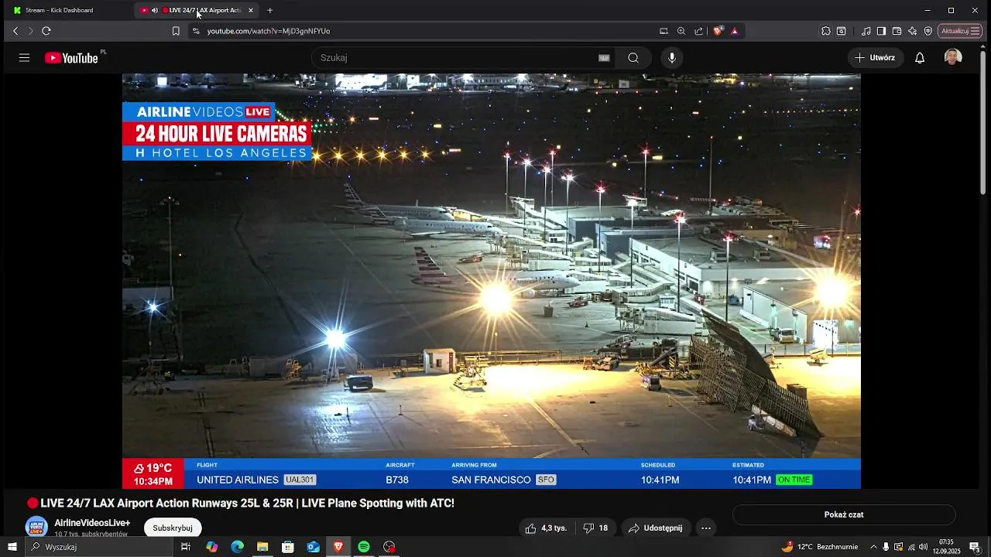Viewport: 991px width, 557px height.
Task: Show hidden system tray icons chevron
Action: click(x=874, y=547)
